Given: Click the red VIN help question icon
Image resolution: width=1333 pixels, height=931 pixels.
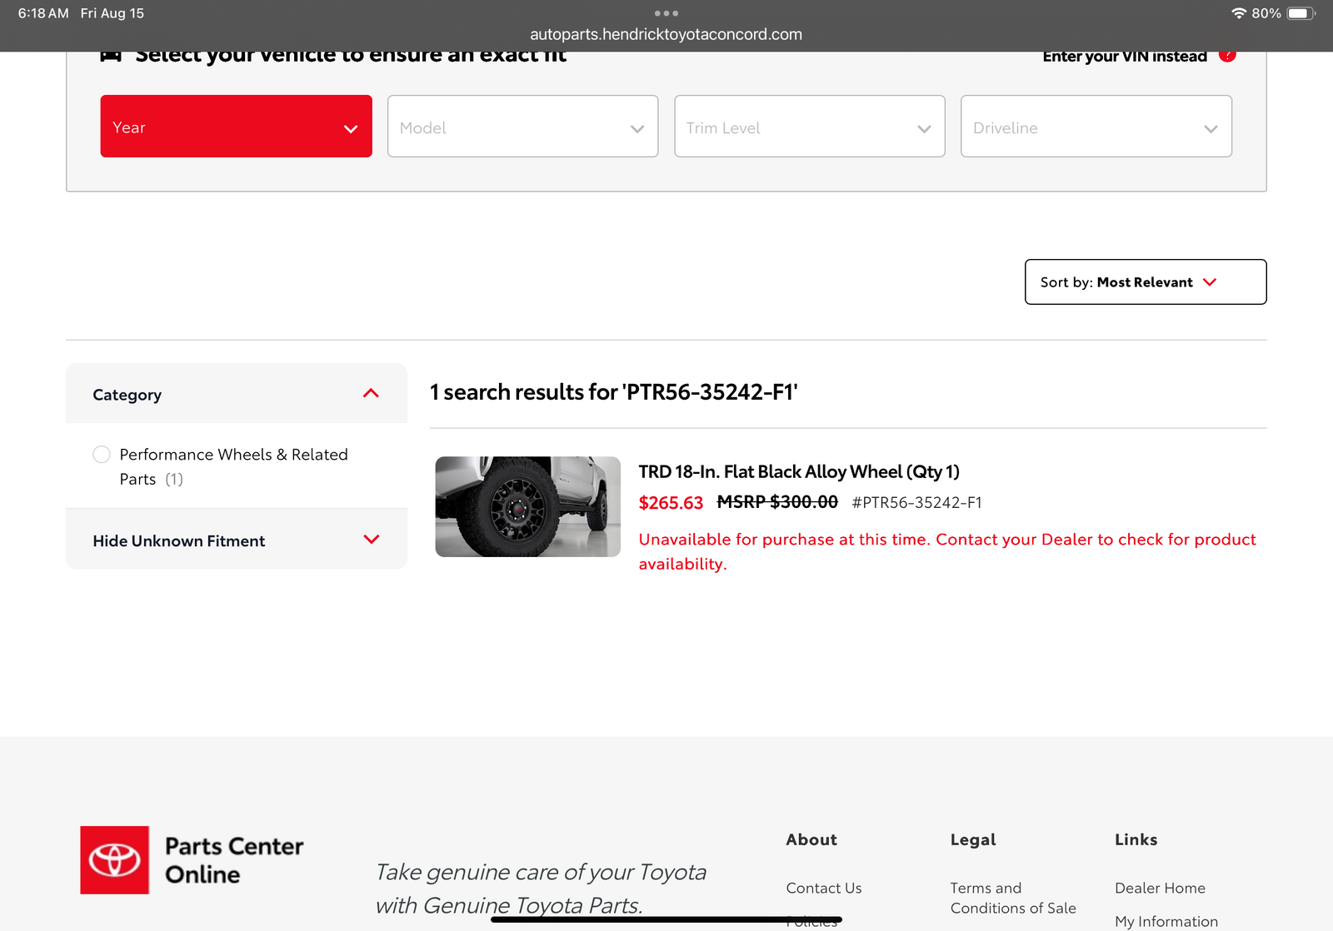Looking at the screenshot, I should tap(1227, 56).
